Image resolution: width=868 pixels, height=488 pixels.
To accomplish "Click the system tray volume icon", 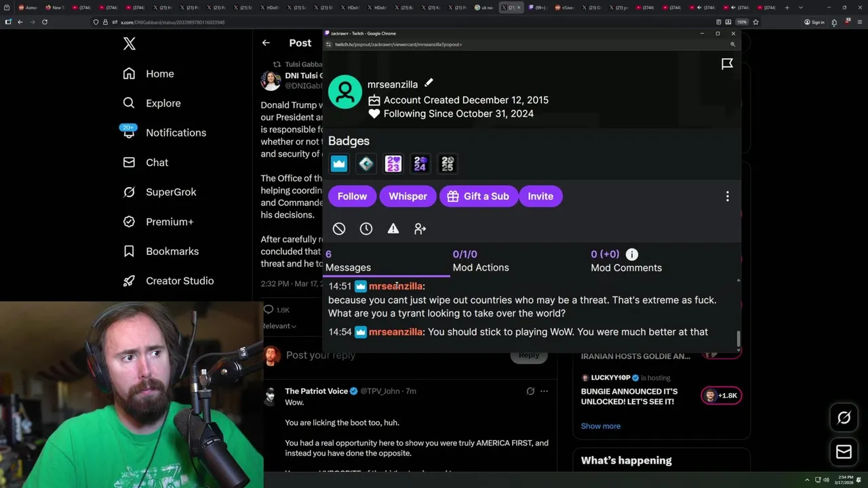I will (826, 480).
